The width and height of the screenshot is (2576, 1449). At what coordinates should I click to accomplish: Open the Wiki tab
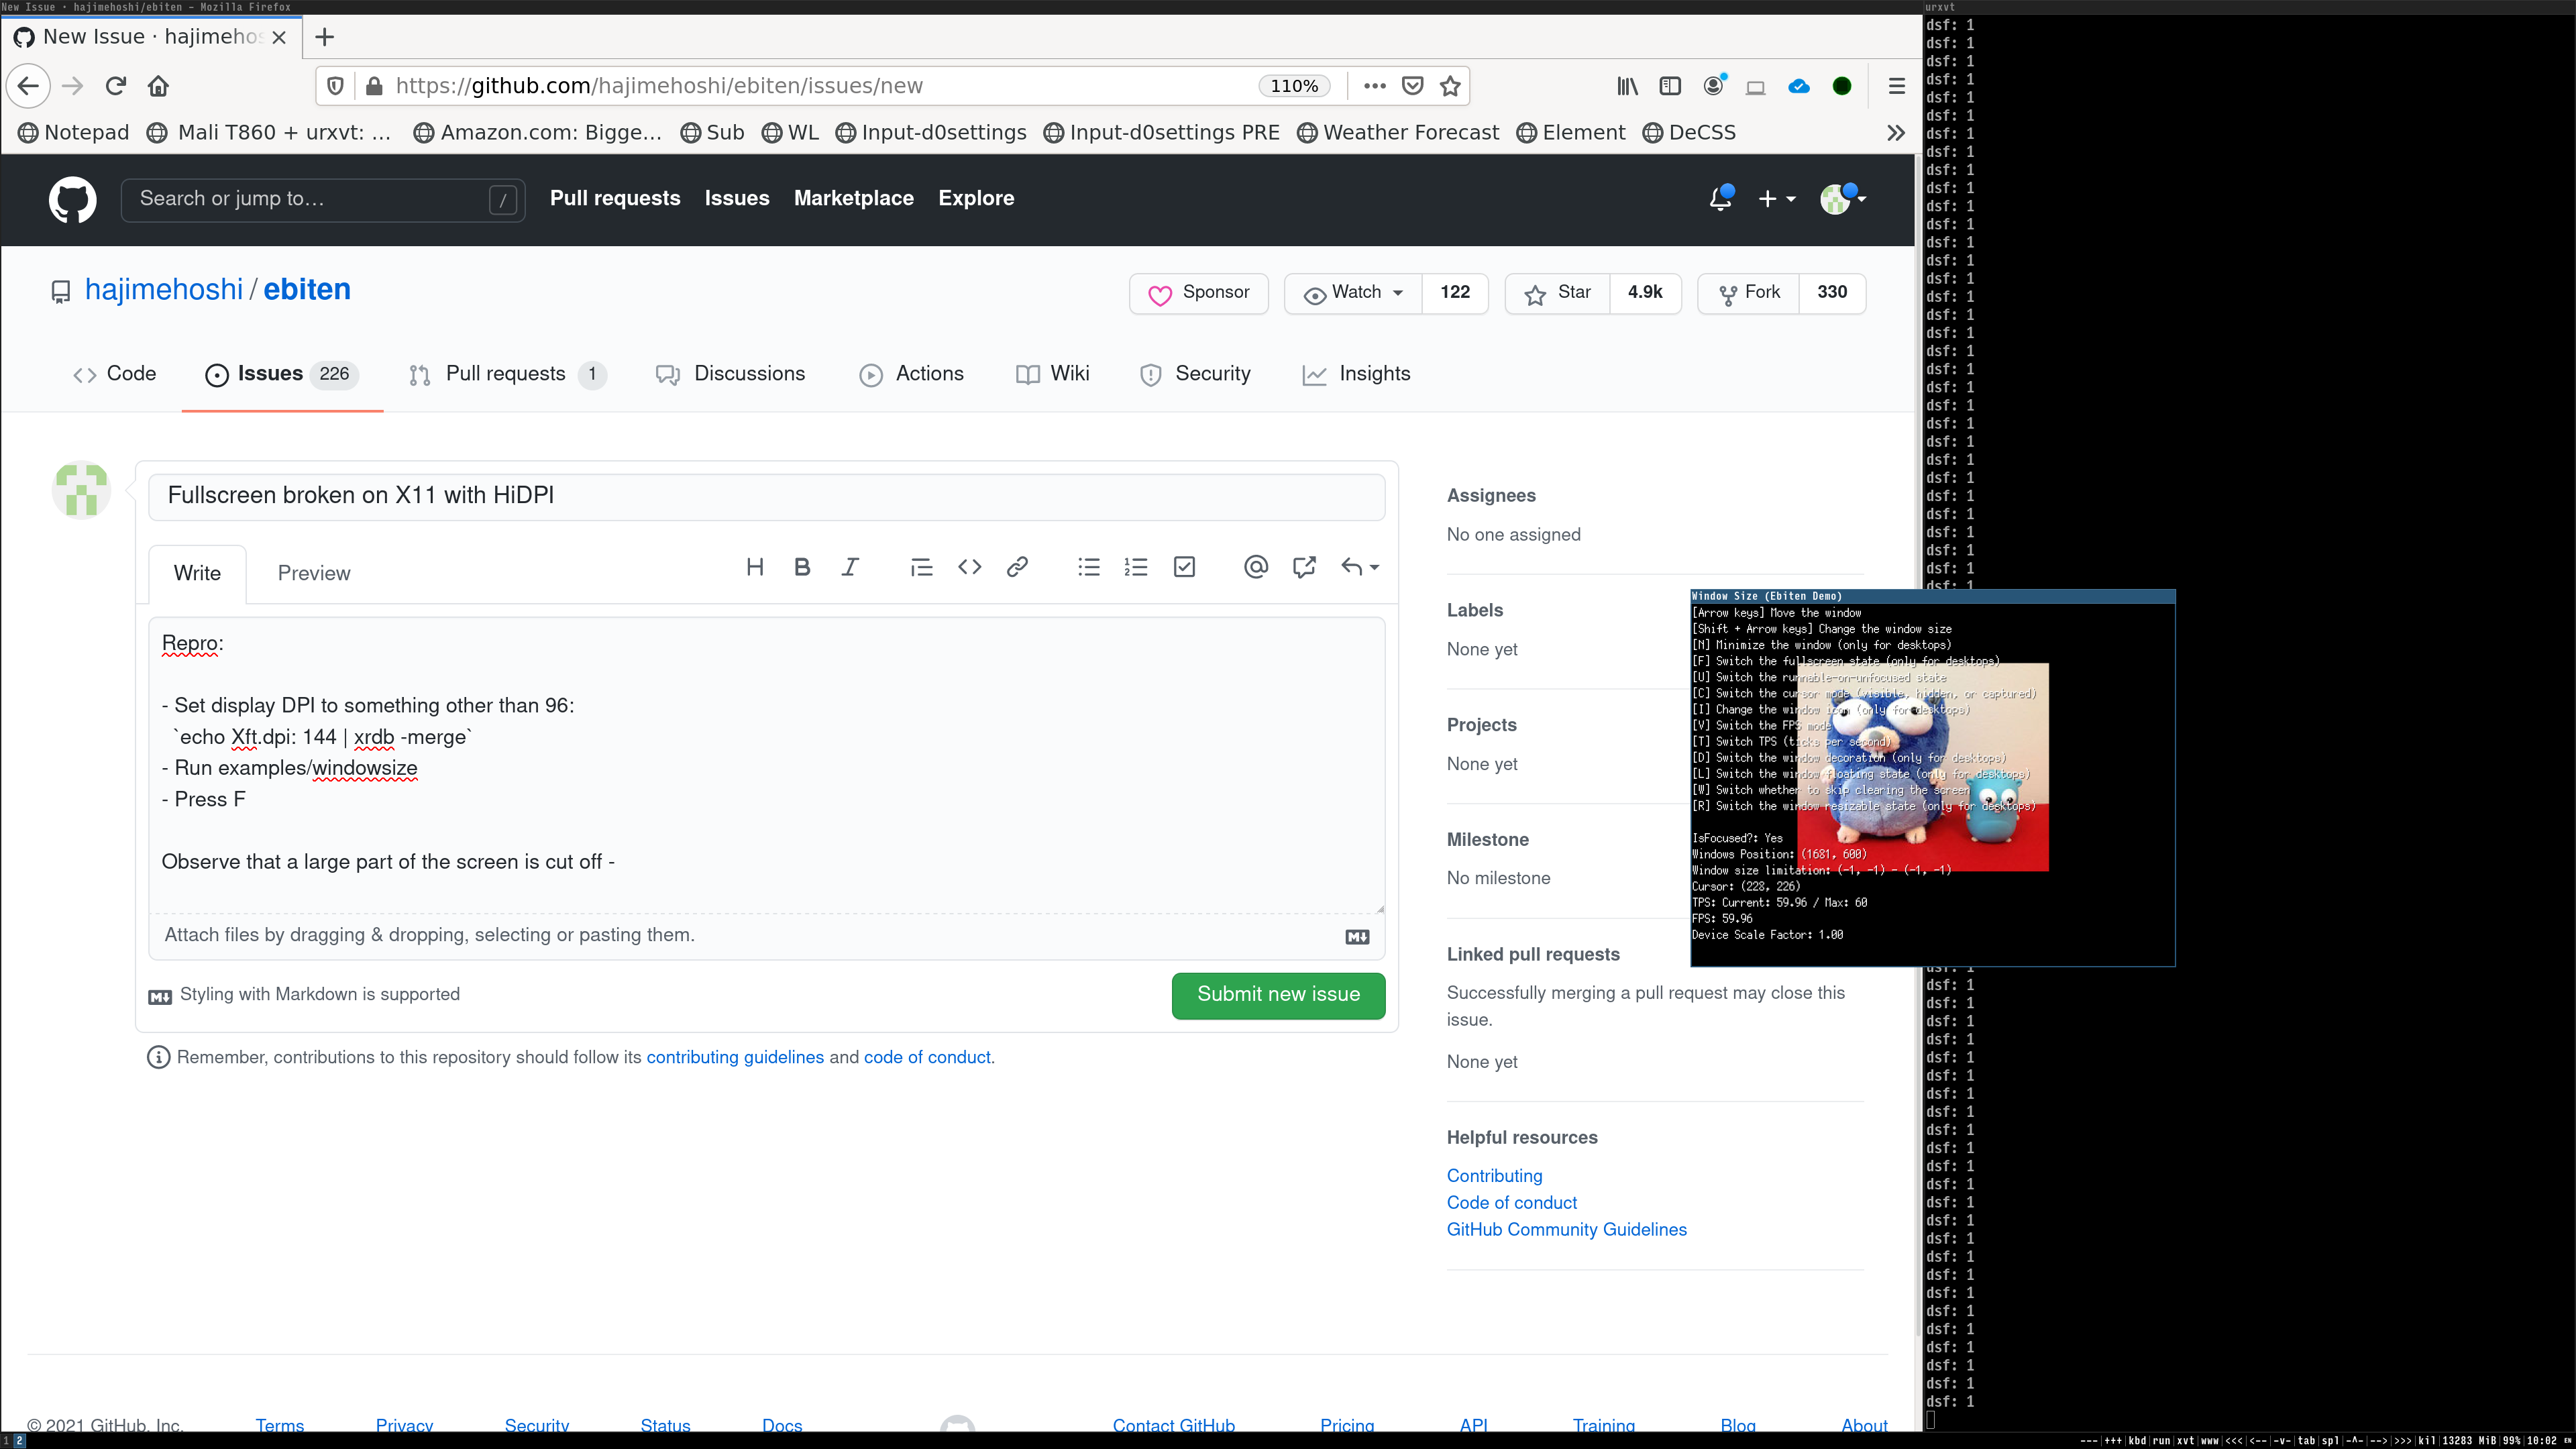(x=1052, y=374)
